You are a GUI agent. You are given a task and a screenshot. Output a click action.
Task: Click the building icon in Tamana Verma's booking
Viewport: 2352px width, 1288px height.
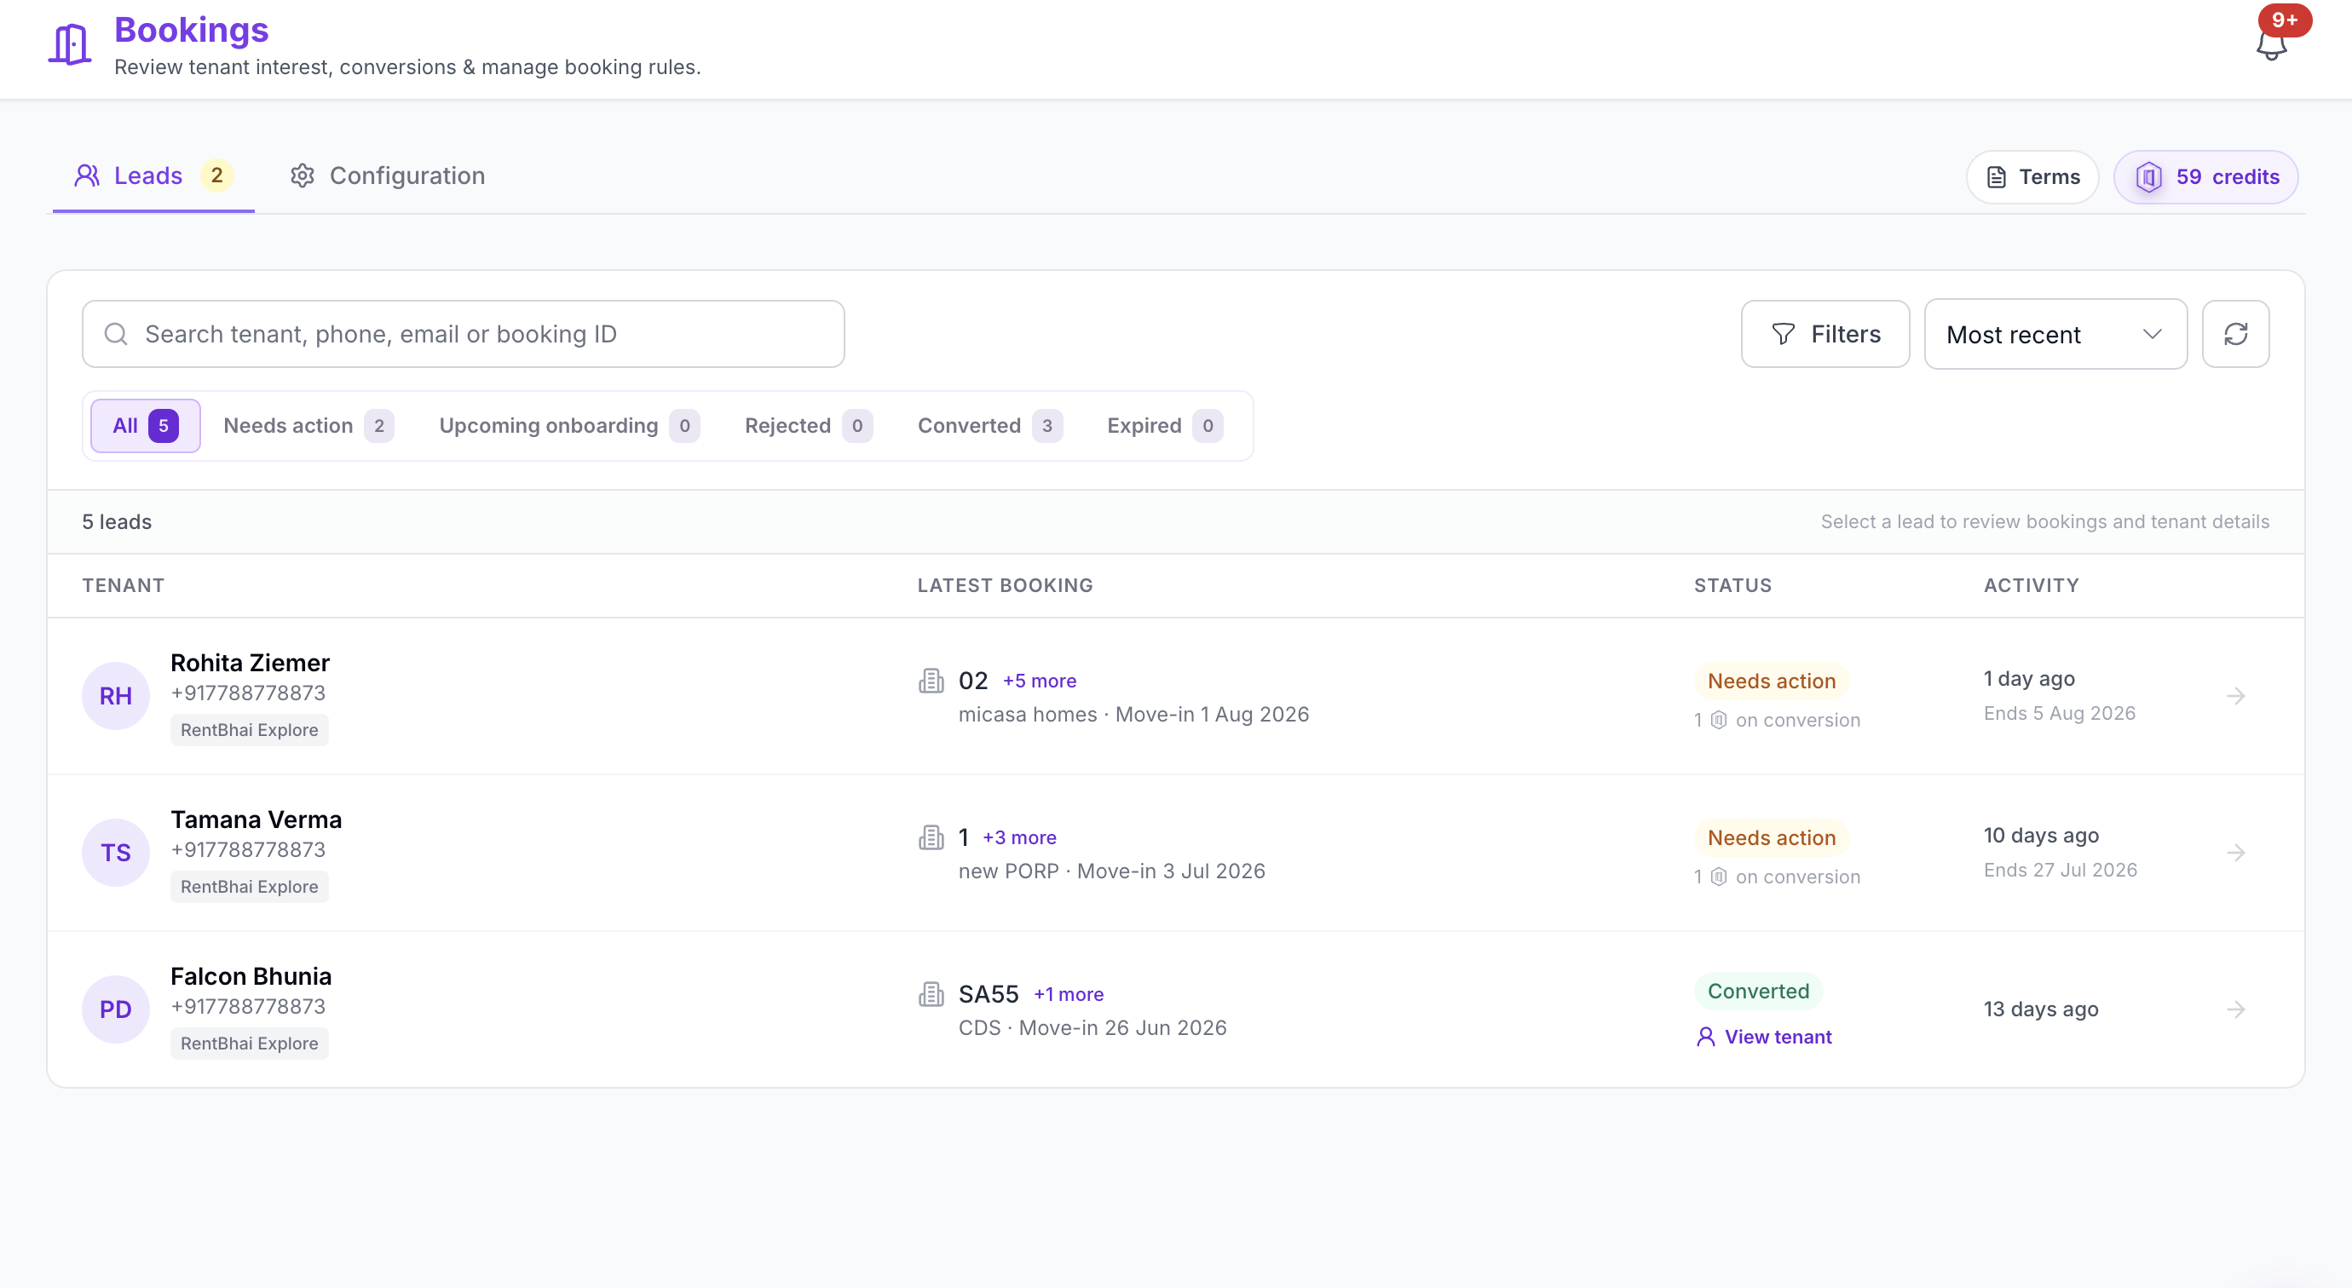pos(931,837)
